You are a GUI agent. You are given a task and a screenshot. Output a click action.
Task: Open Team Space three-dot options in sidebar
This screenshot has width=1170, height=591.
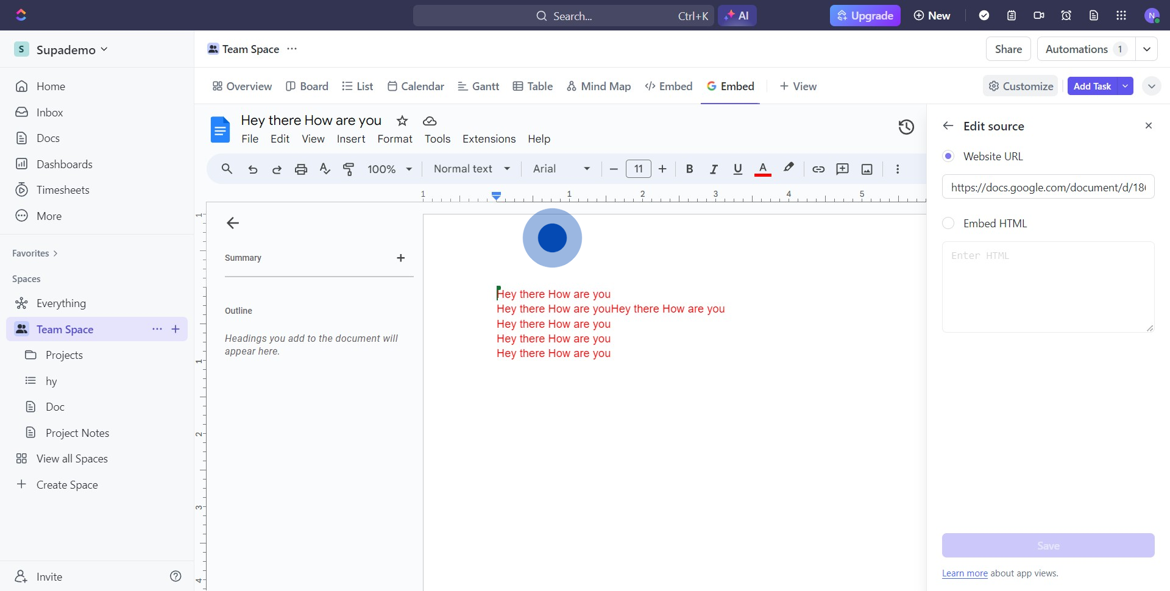click(x=157, y=329)
